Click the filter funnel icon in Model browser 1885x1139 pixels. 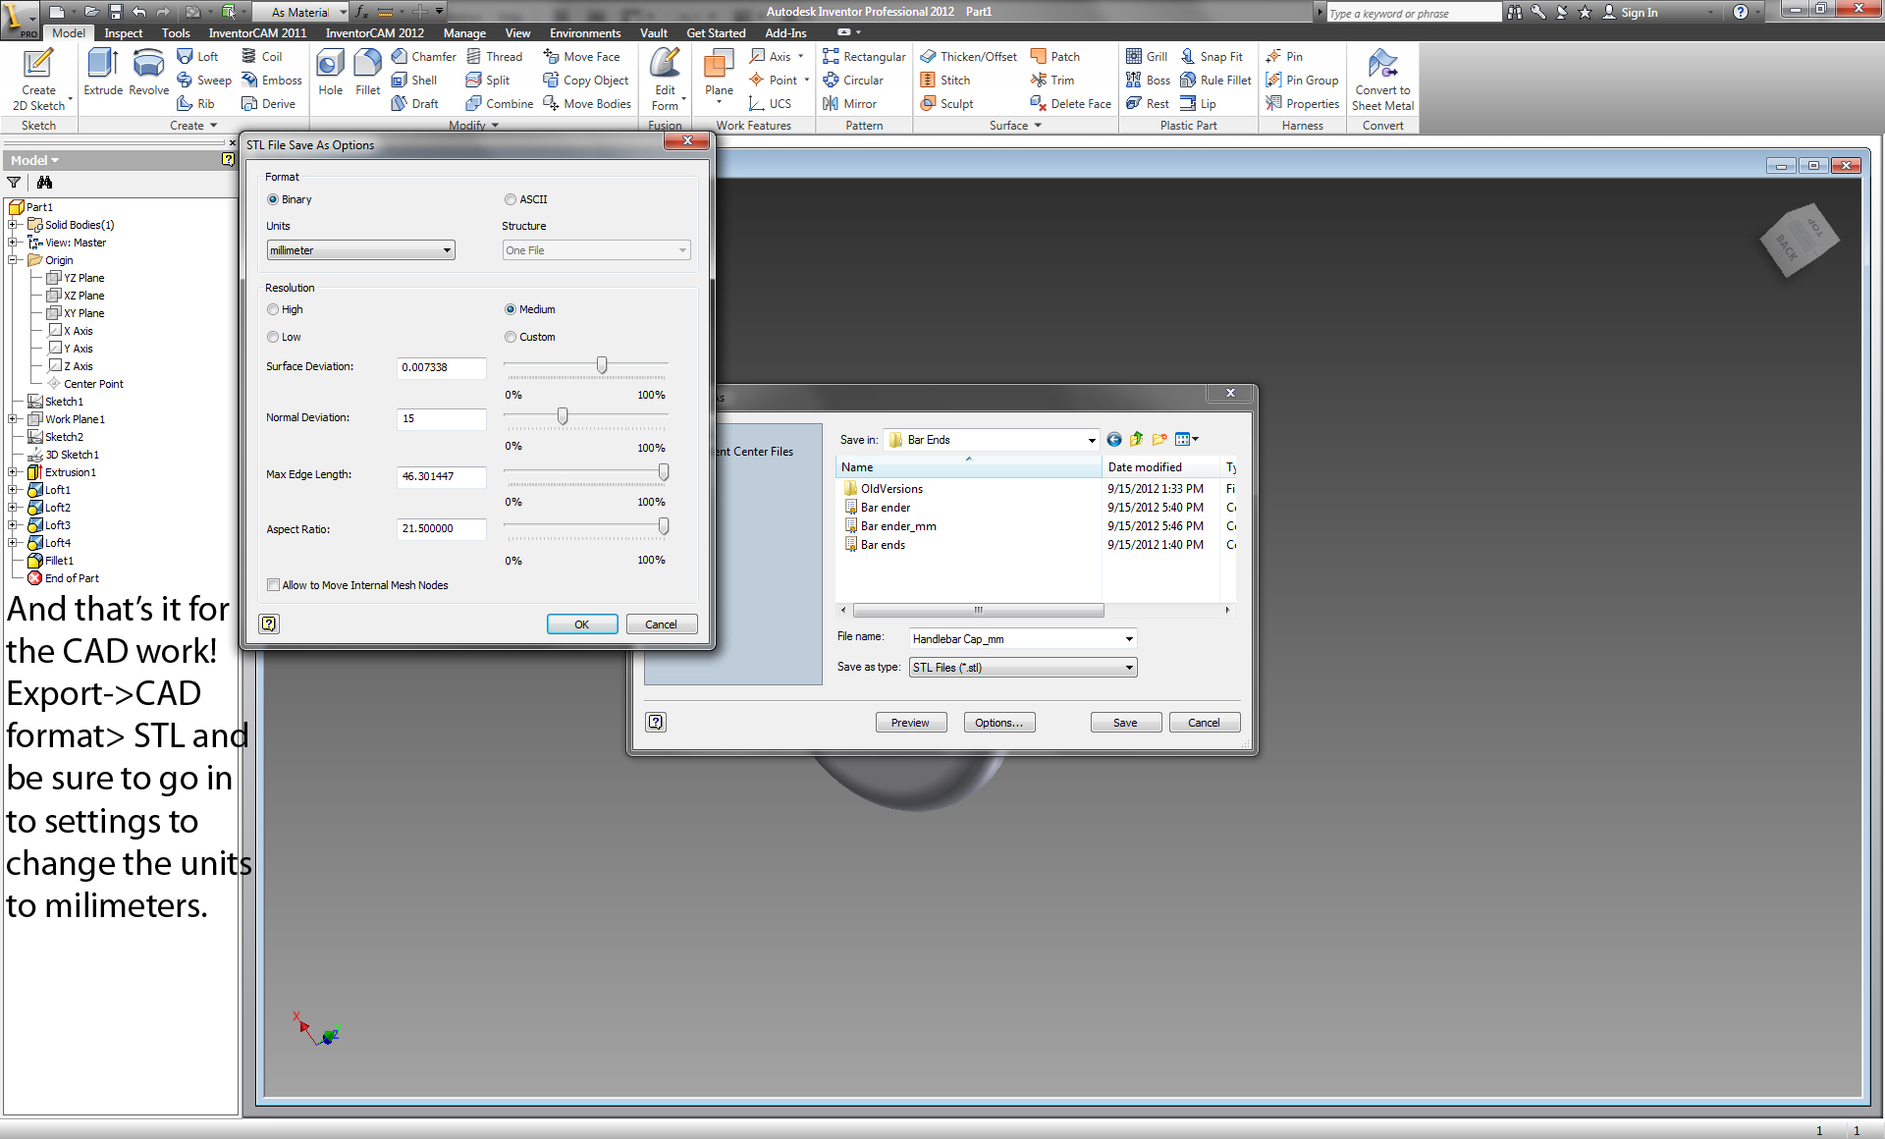(14, 183)
